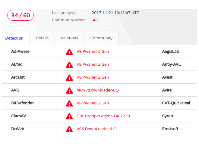Select the Arcabit VB.PwShell.2.Gen detection result

click(93, 77)
